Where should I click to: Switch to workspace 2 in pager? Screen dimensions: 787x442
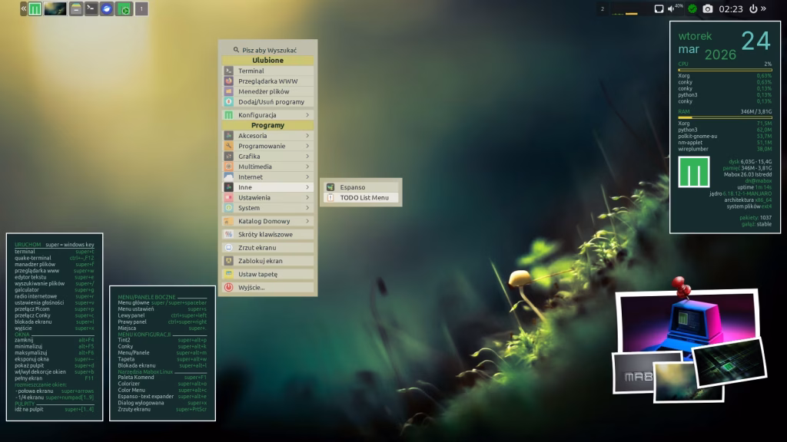[603, 9]
